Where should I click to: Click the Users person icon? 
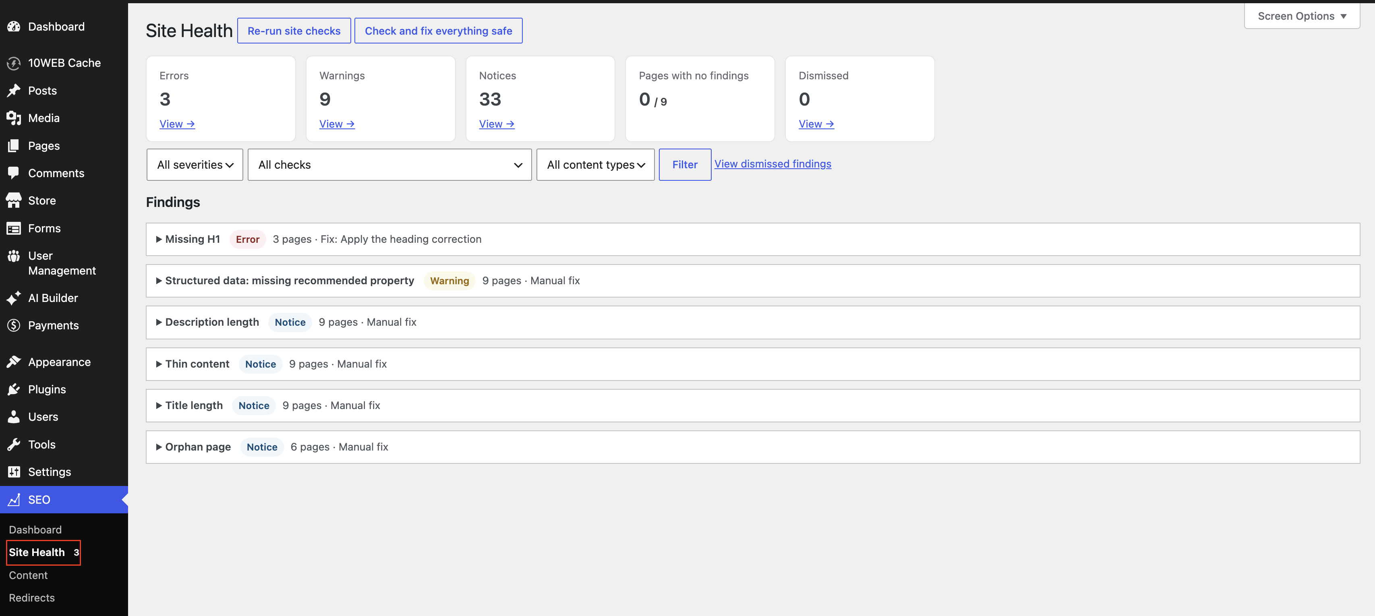click(14, 417)
